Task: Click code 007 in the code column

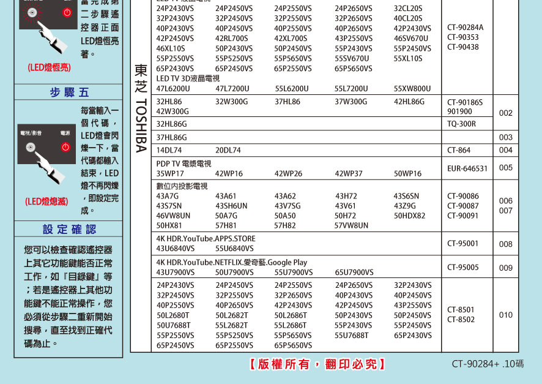Action: [x=506, y=211]
